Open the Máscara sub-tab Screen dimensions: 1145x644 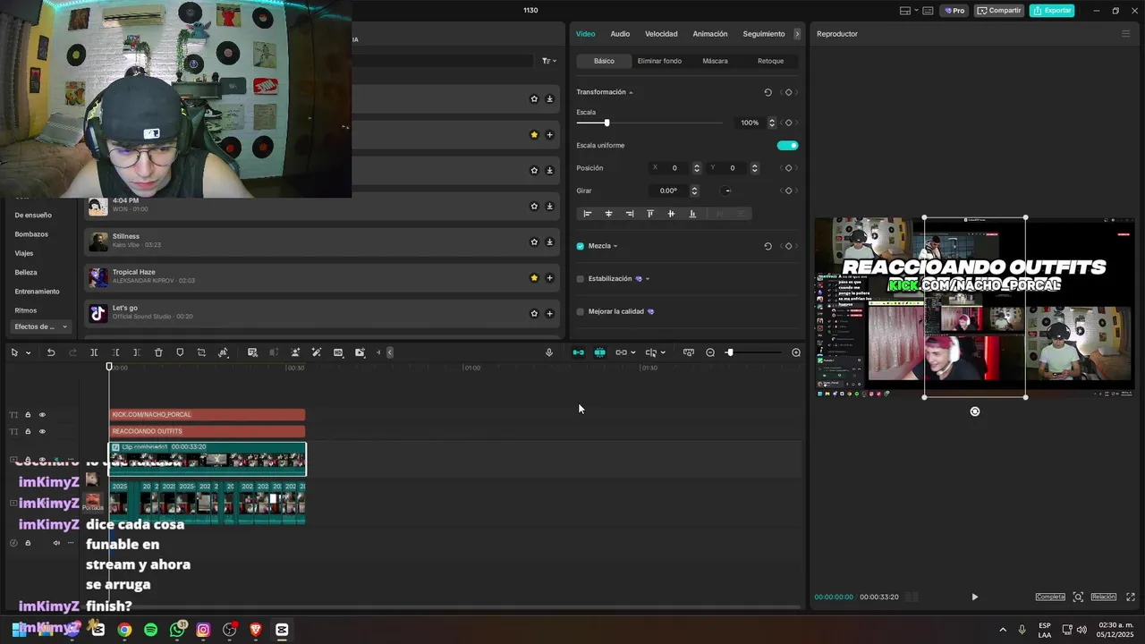(x=715, y=61)
